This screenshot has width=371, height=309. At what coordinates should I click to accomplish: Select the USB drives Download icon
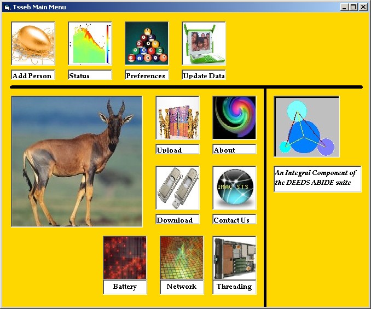[x=177, y=188]
